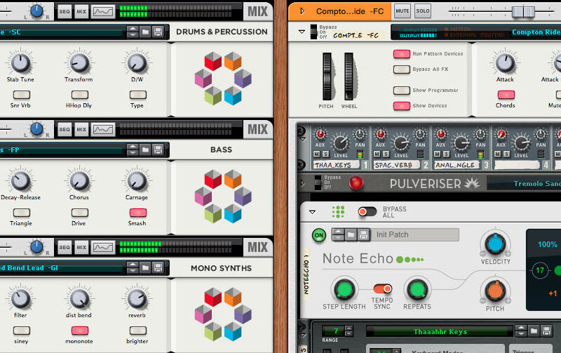Click automation waveform icon on Drums mix channel
This screenshot has height=353, width=561.
click(x=103, y=11)
